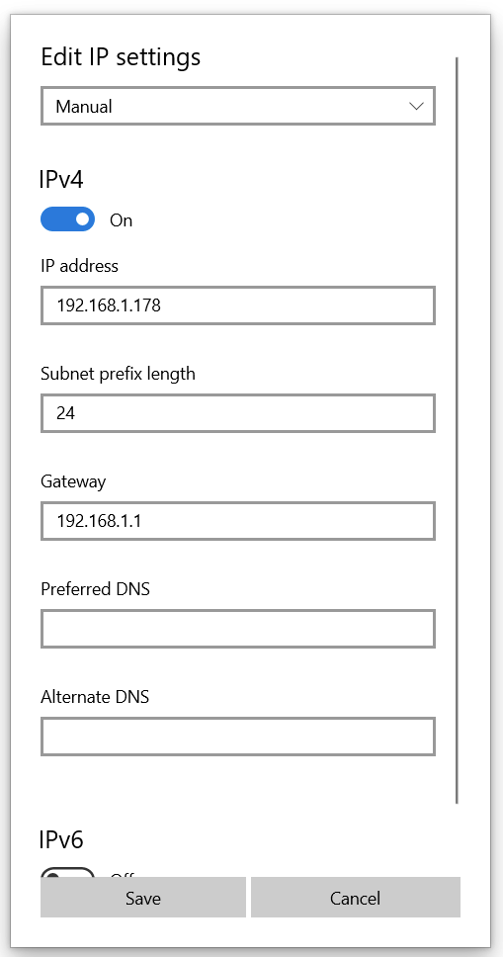The image size is (503, 957).
Task: Focus the Gateway field showing 192.168.1.1
Action: coord(238,521)
